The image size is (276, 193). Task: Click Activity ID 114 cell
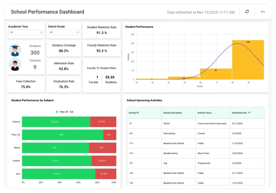pyautogui.click(x=144, y=143)
